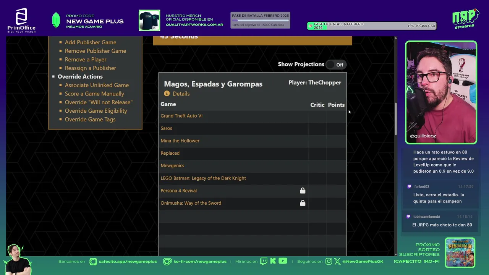Click the page vertical scrollbar thumb
Viewport: 489px width, 275px height.
pos(395,119)
